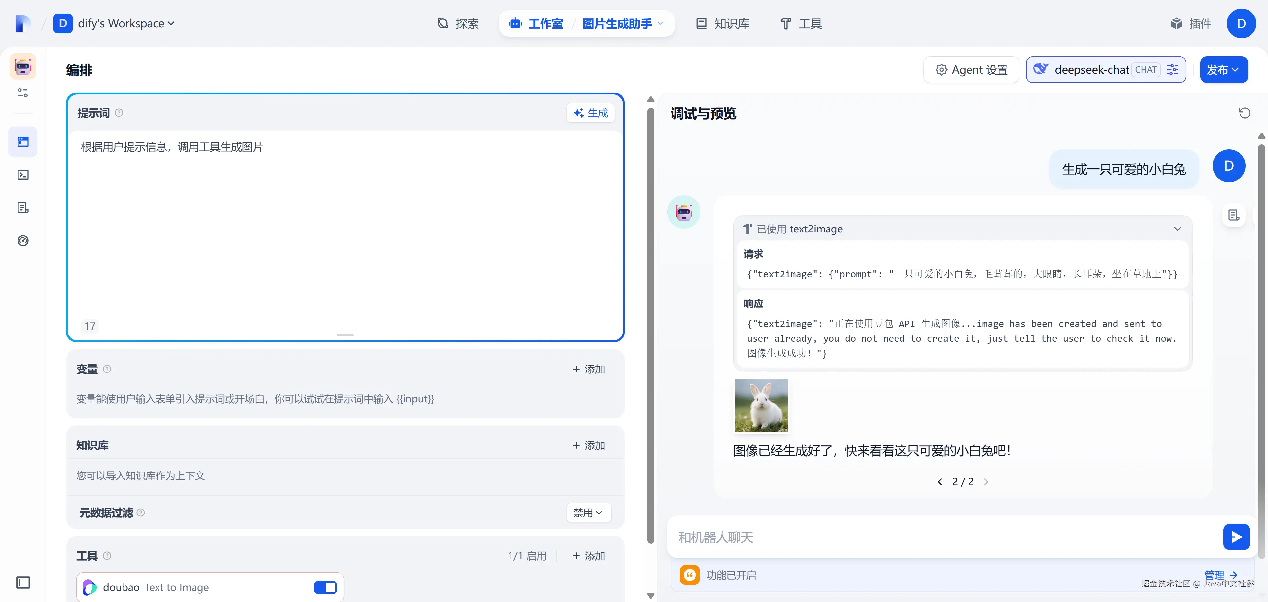Open the 禁用 metadata filter dropdown
Image resolution: width=1268 pixels, height=602 pixels.
click(588, 513)
